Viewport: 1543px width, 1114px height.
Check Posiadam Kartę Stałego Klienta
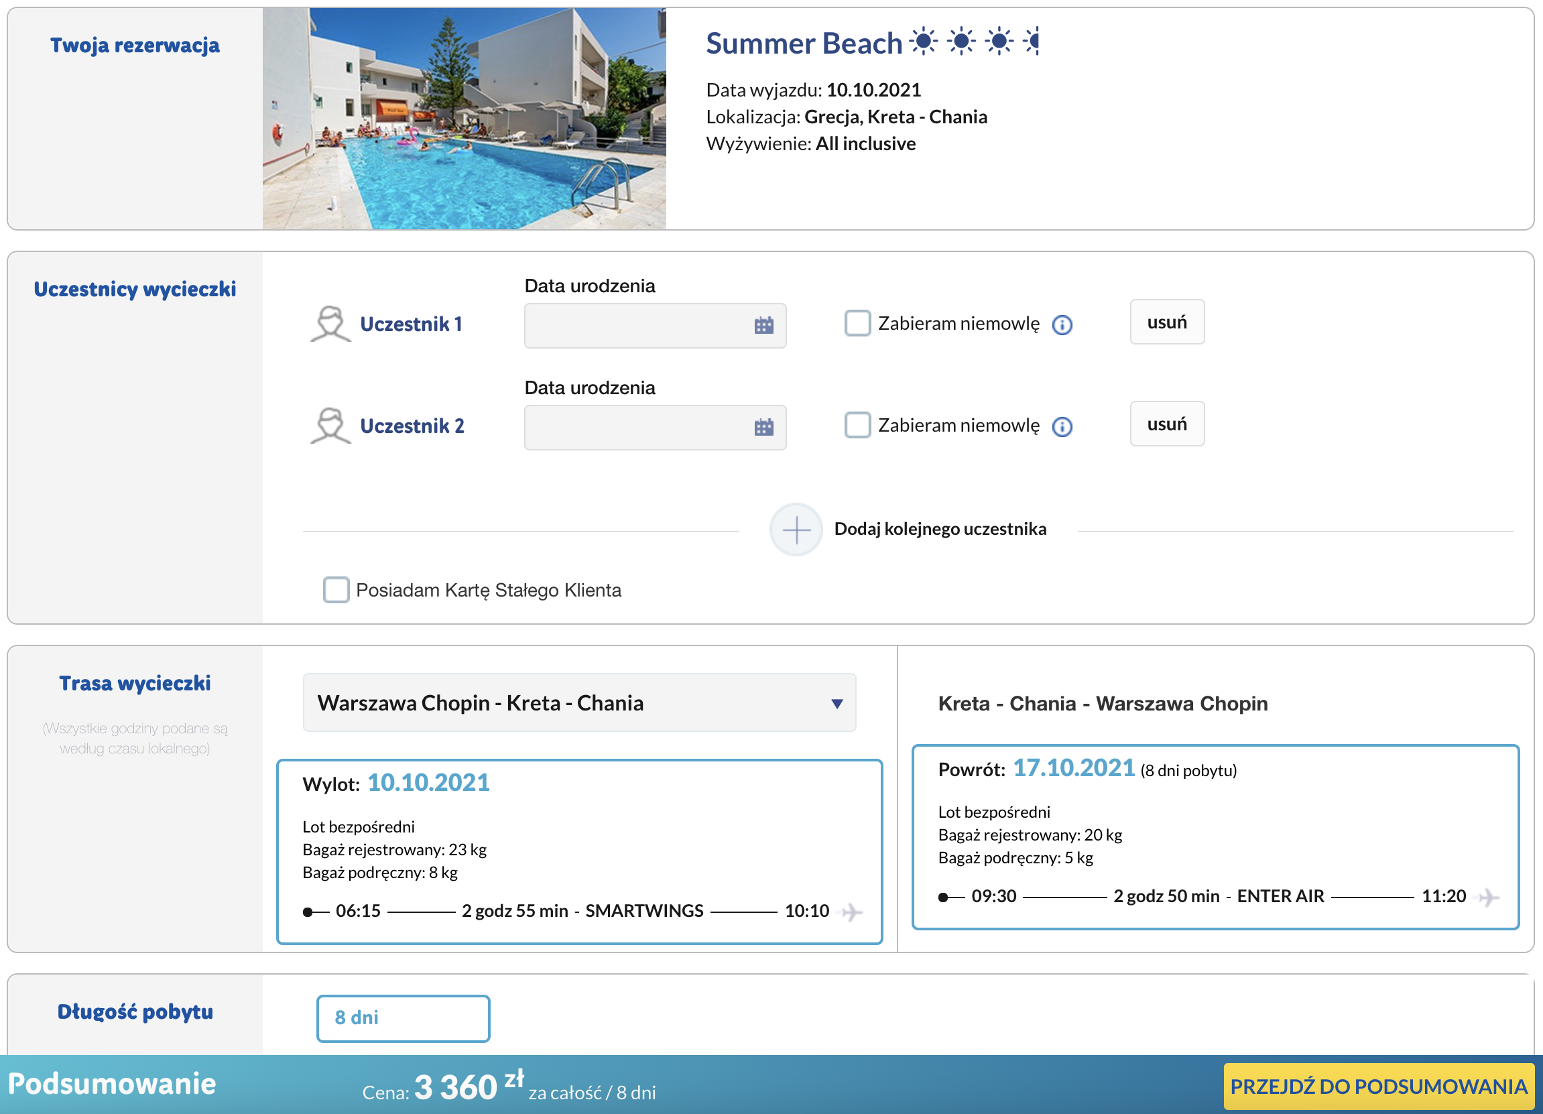336,590
